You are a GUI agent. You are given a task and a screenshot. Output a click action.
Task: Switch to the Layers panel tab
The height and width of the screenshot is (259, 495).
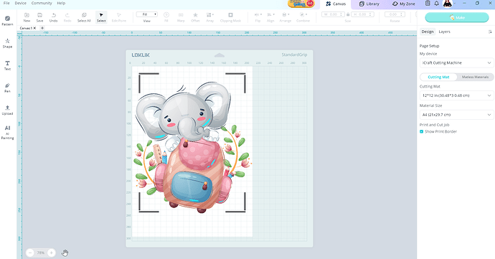point(444,32)
